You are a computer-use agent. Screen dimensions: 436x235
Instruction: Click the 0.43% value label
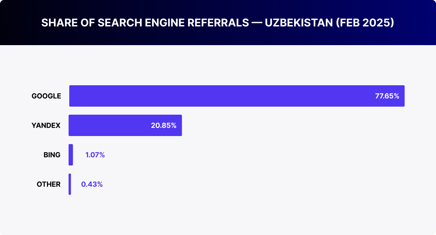[92, 185]
